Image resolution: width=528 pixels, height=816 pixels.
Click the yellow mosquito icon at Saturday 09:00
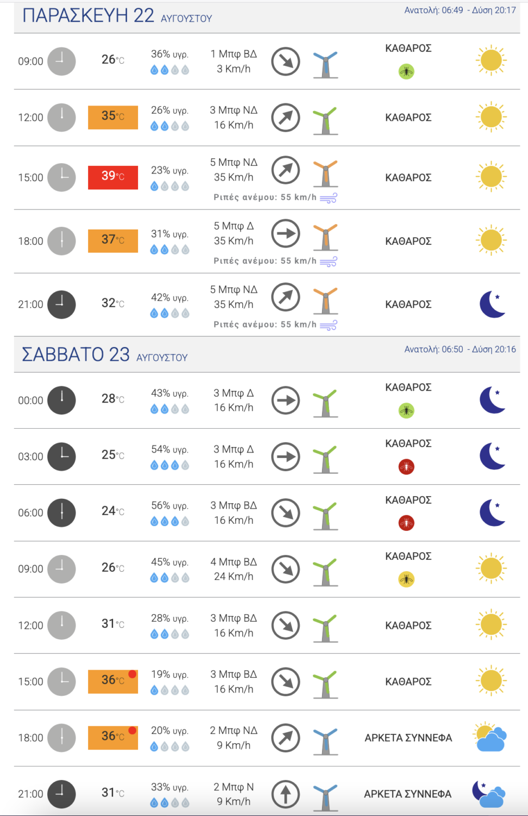(406, 579)
